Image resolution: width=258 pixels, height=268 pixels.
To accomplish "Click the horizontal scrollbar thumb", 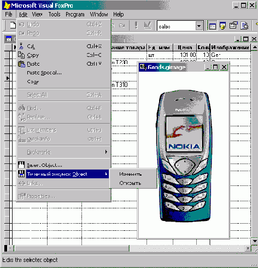I will tap(72, 248).
